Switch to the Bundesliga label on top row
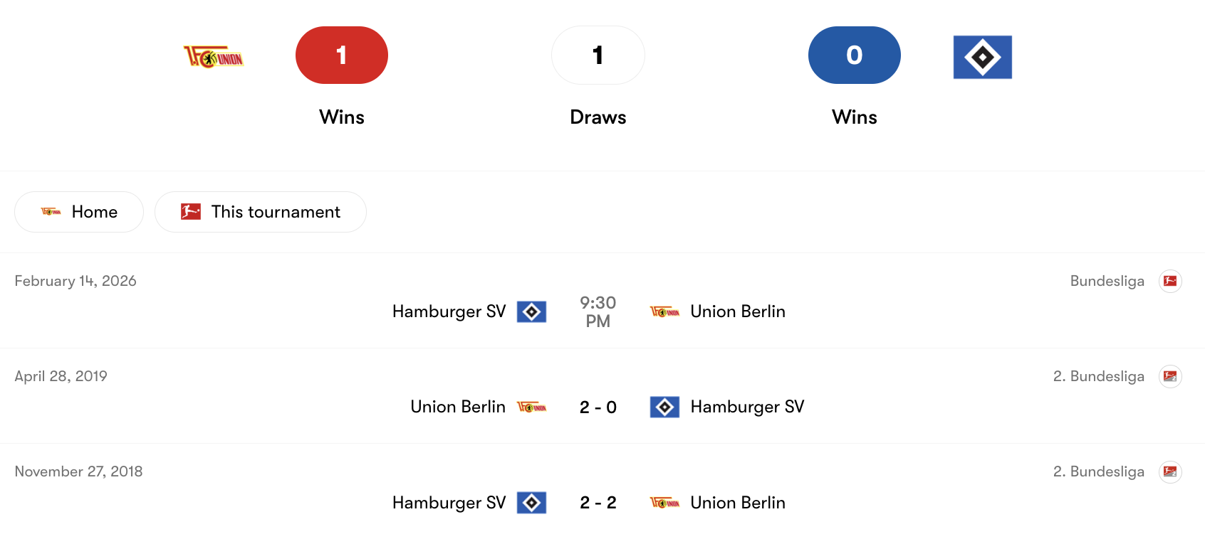Screen dimensions: 1205x539 tap(1107, 281)
